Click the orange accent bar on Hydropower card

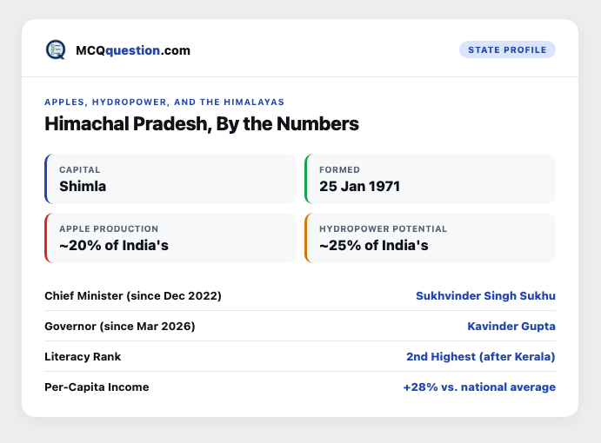click(x=306, y=238)
